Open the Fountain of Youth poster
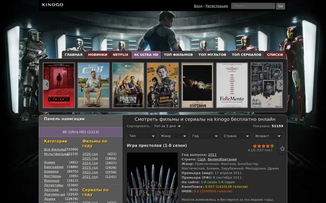 point(128,85)
